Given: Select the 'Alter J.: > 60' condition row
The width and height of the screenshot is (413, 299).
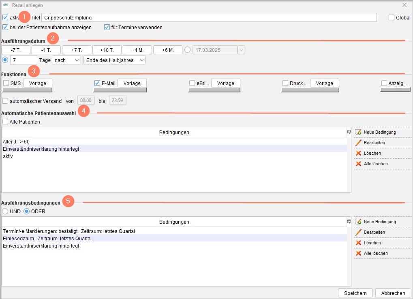Looking at the screenshot, I should [x=174, y=142].
